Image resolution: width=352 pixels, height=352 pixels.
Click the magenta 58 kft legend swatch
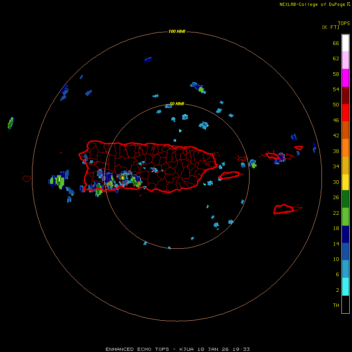tap(345, 78)
